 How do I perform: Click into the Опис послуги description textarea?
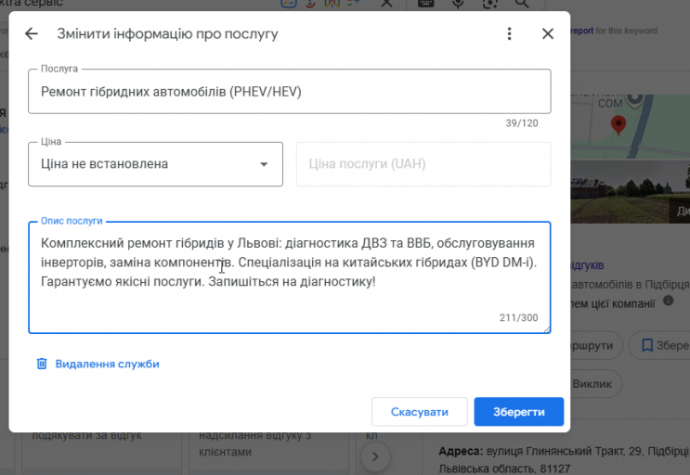pos(290,277)
